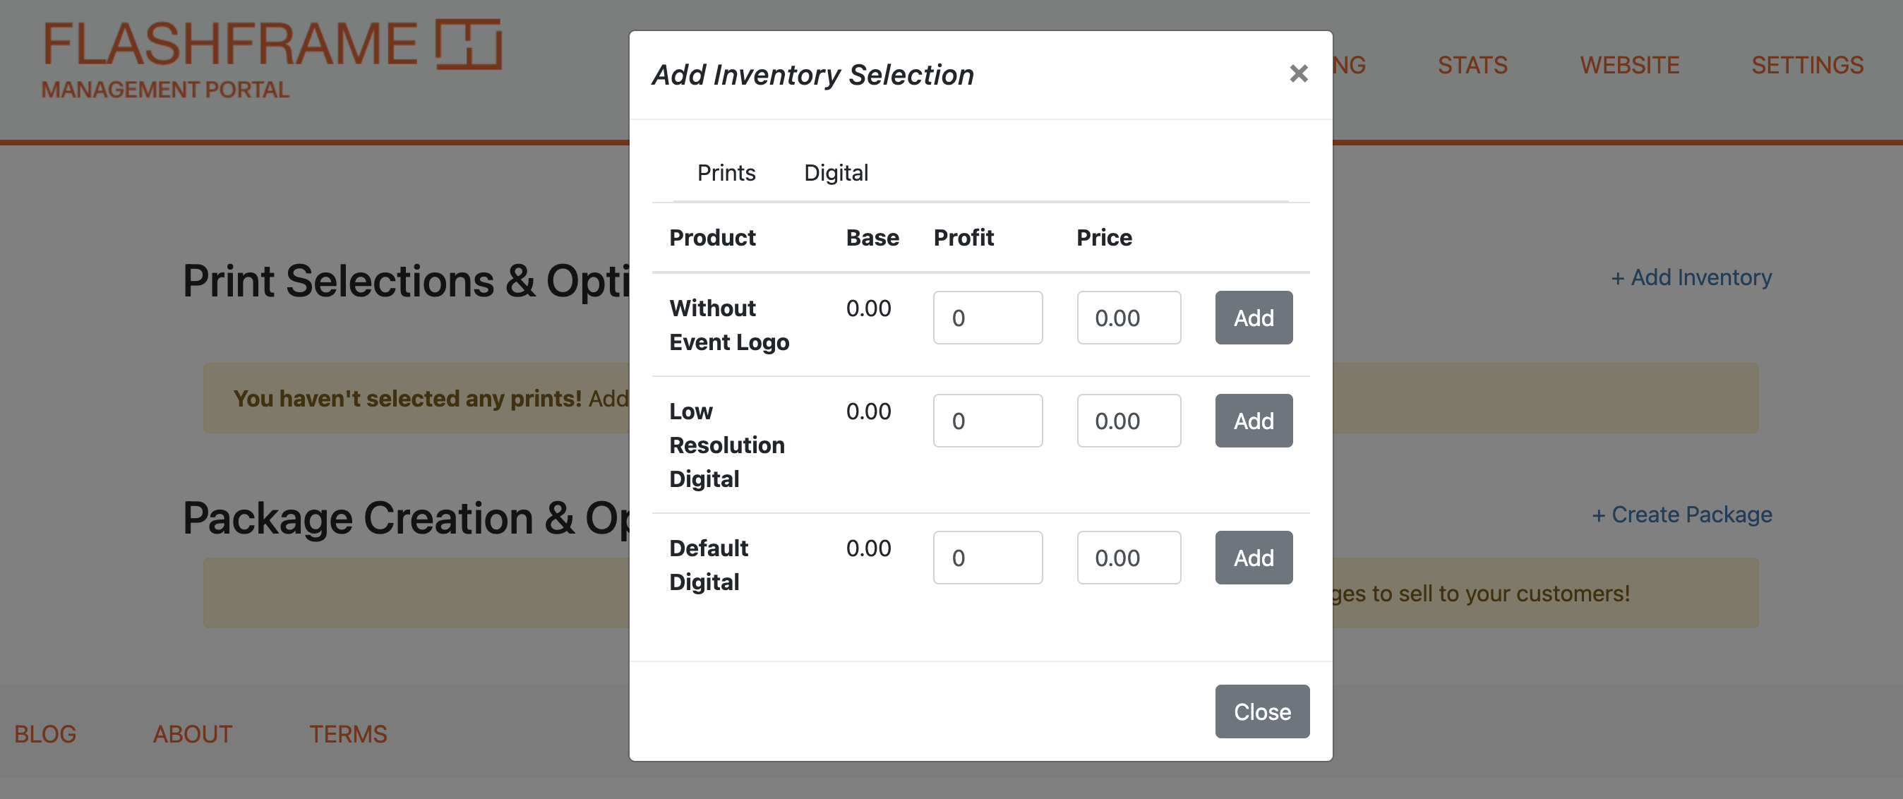The image size is (1903, 799).
Task: Click the Flashframe logo icon
Action: pos(469,44)
